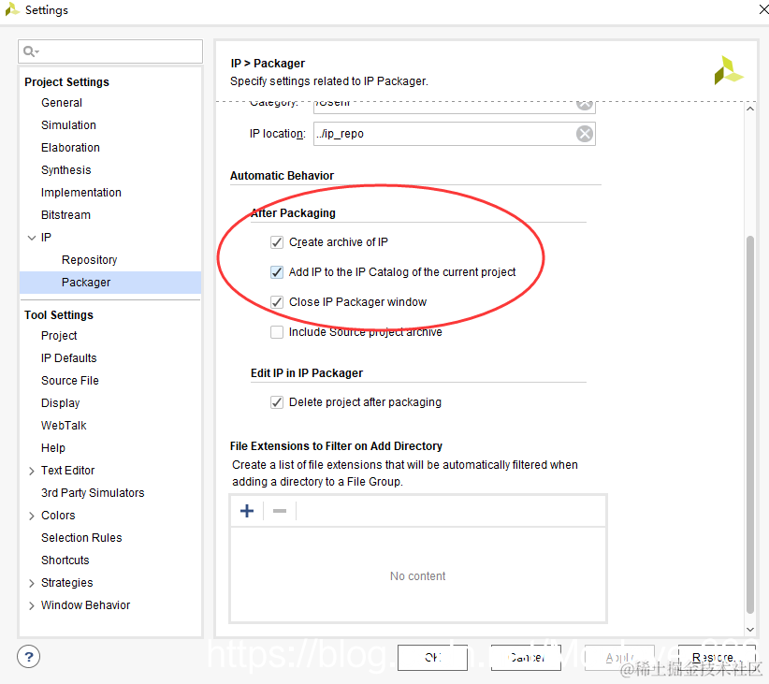Open 3rd Party Simulators settings
The width and height of the screenshot is (769, 684).
pos(93,493)
